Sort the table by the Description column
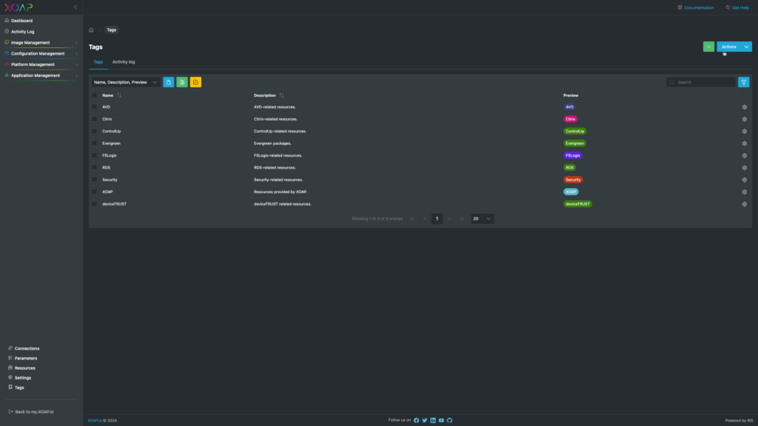758x426 pixels. pyautogui.click(x=281, y=95)
